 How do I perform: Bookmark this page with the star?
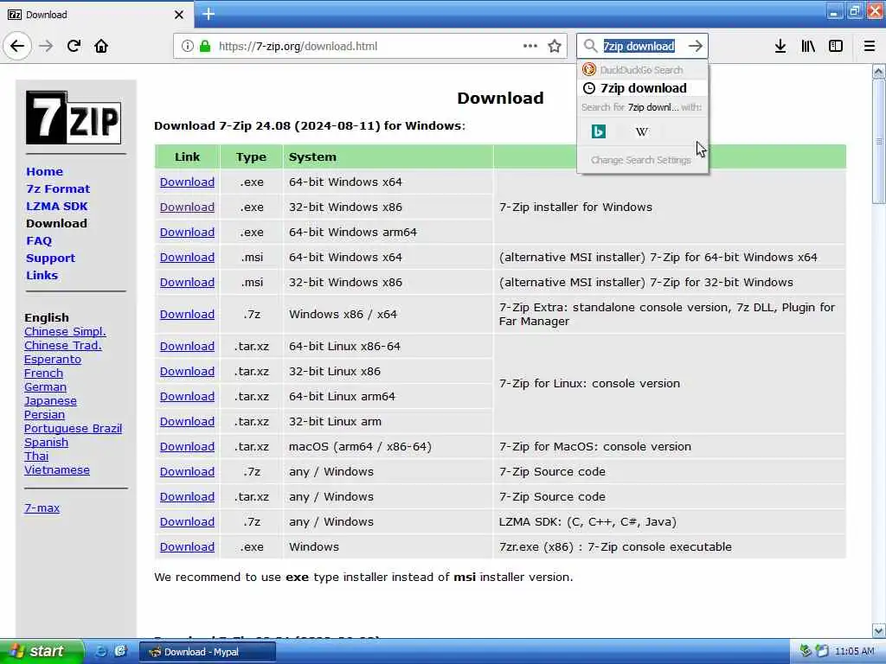point(555,46)
